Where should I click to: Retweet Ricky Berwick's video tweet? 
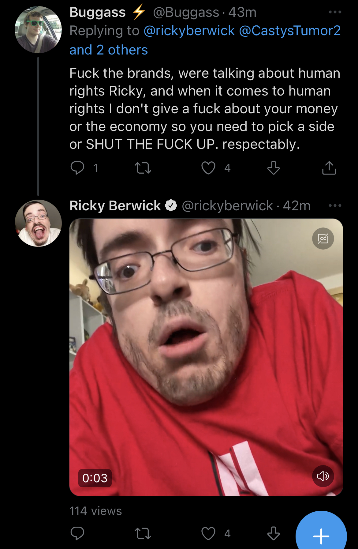[143, 533]
